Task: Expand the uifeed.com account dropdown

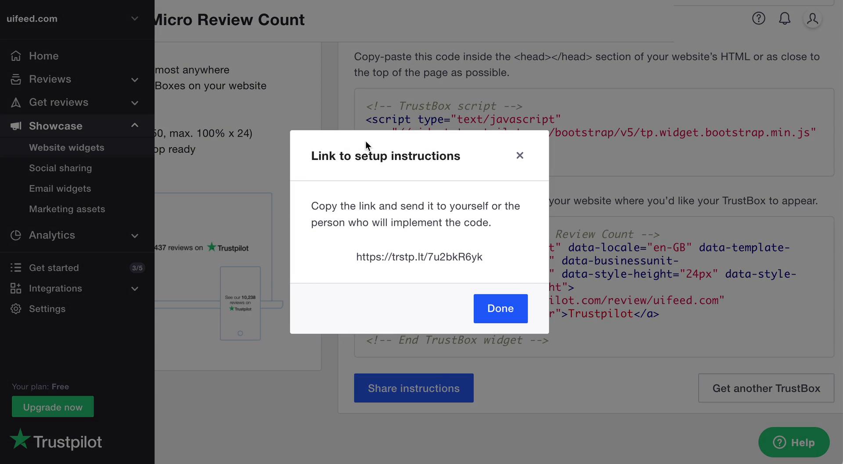Action: tap(135, 18)
